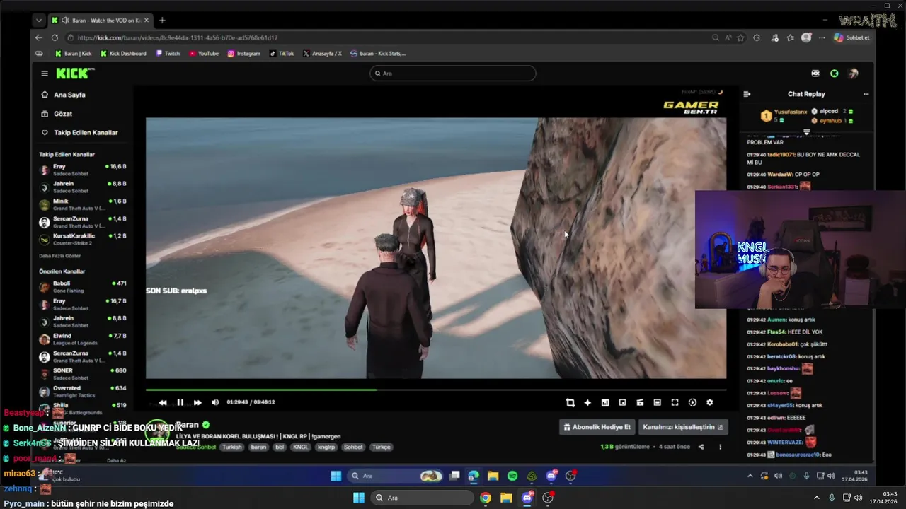906x509 pixels.
Task: Click 'Kanalınızı kişiselleştirin' button
Action: [683, 427]
